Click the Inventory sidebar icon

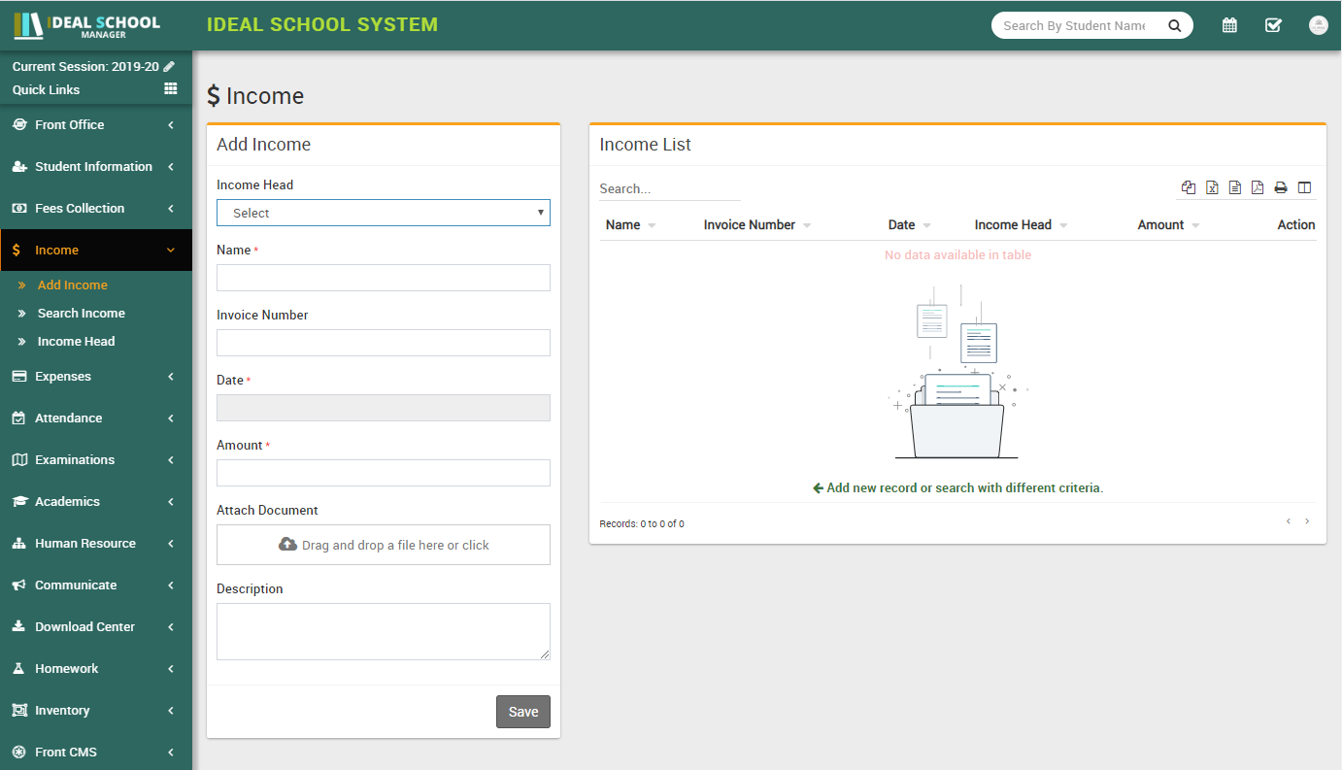point(19,710)
